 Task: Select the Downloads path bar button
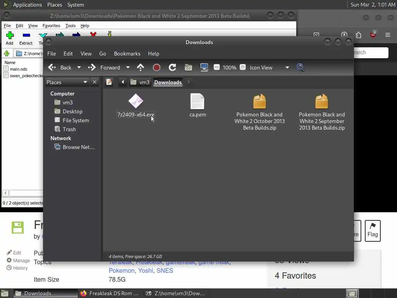(x=168, y=82)
